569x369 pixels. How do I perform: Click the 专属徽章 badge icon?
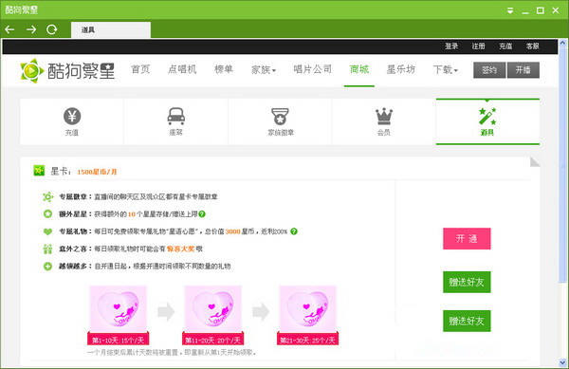pos(48,196)
